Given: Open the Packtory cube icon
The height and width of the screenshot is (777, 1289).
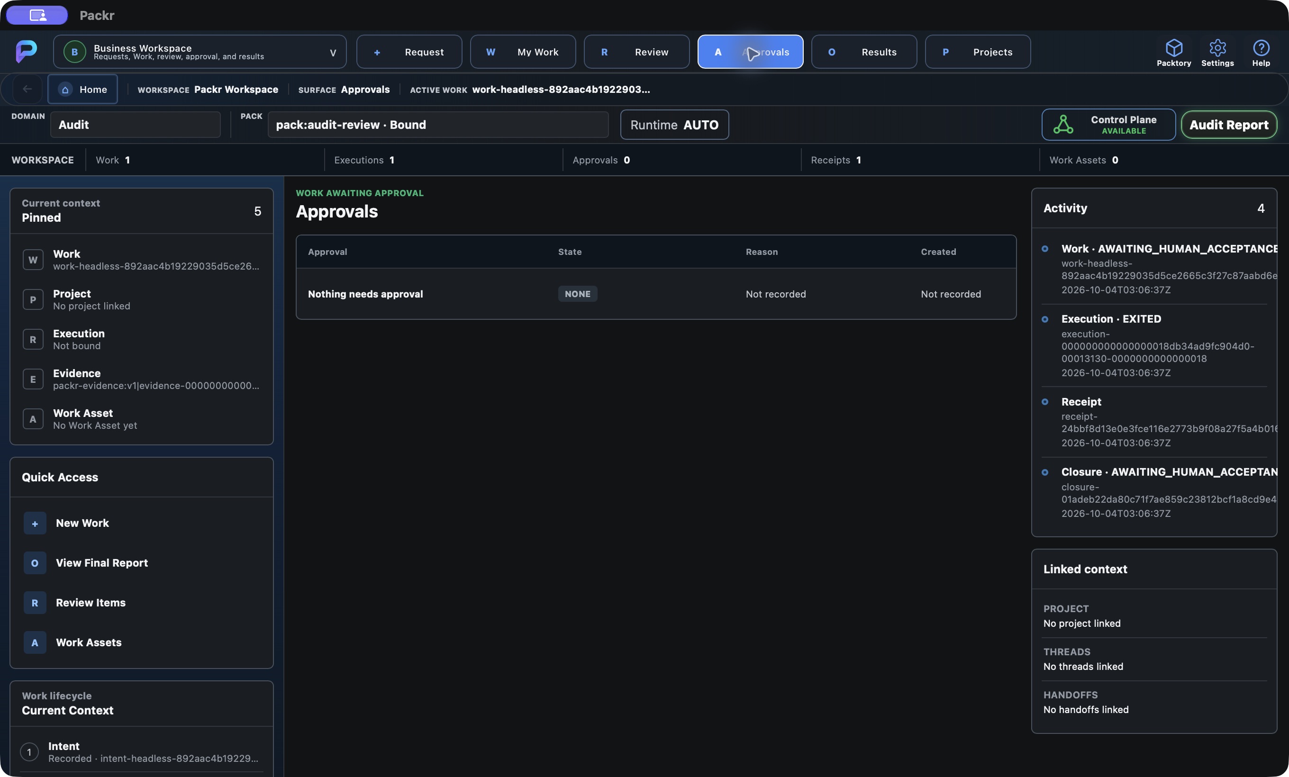Looking at the screenshot, I should point(1173,48).
